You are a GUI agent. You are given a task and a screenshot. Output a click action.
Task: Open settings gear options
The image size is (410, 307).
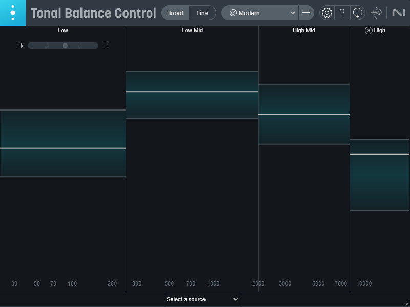[x=327, y=13]
